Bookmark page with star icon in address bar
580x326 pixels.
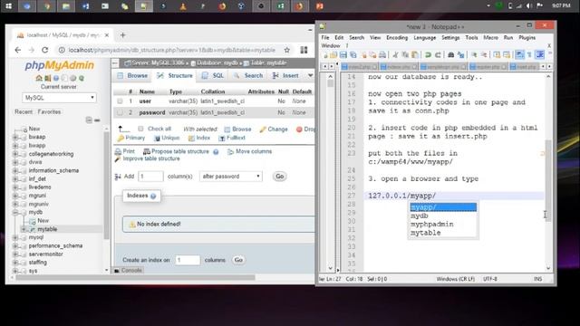[x=286, y=50]
